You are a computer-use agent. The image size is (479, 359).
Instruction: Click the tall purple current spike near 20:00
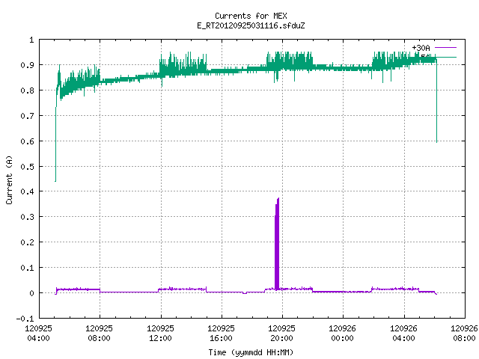[277, 245]
